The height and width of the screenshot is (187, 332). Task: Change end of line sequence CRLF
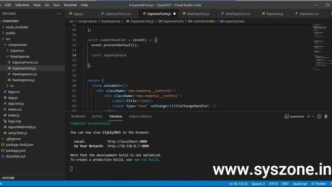285,184
